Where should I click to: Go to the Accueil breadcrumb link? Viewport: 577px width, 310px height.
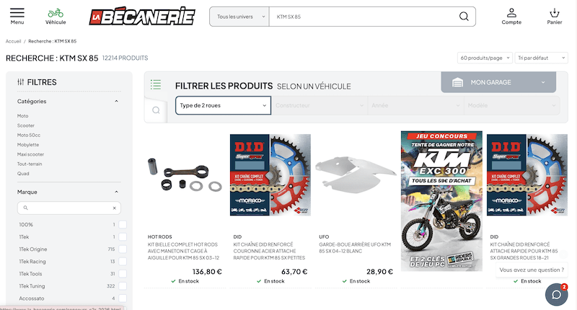click(13, 41)
